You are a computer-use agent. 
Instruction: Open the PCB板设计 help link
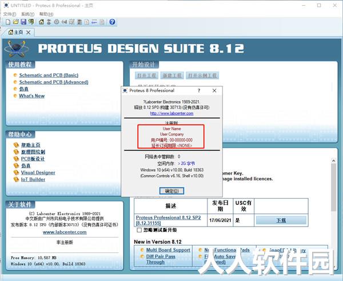pos(33,159)
